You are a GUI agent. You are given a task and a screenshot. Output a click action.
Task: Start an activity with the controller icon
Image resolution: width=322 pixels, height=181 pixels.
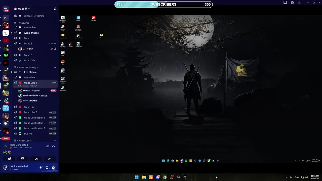click(x=36, y=159)
